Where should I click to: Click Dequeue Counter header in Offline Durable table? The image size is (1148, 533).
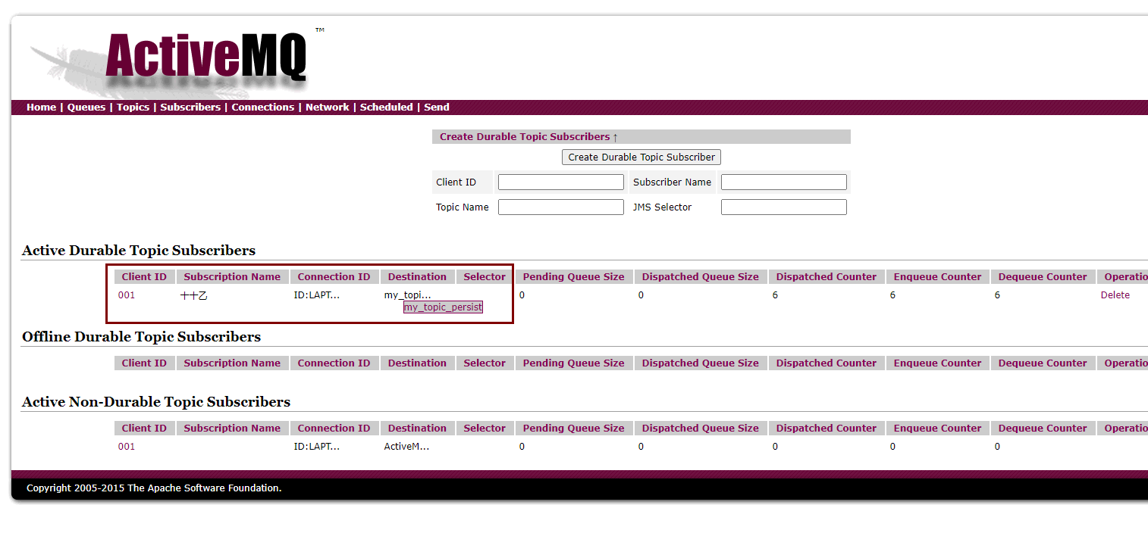(1043, 363)
